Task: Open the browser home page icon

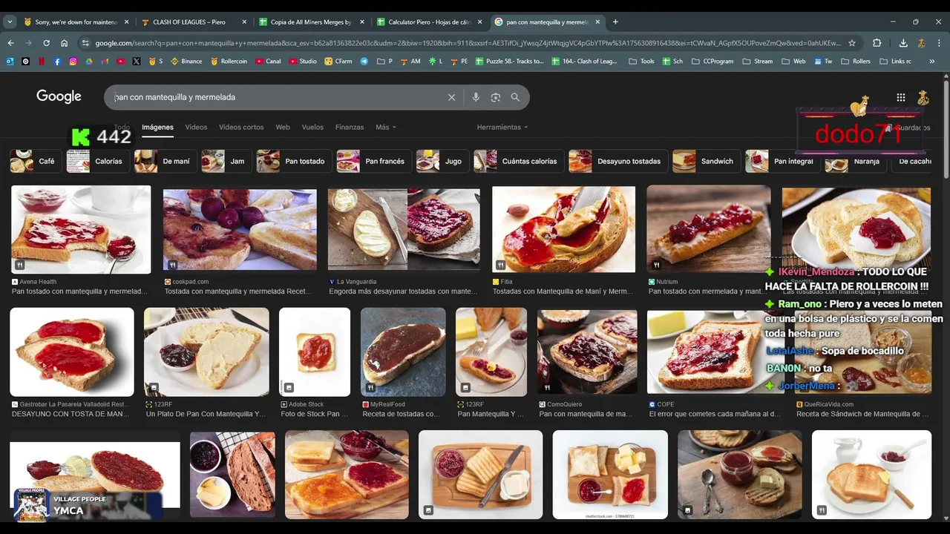Action: [64, 43]
